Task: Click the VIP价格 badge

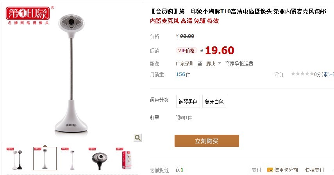Action: click(186, 51)
